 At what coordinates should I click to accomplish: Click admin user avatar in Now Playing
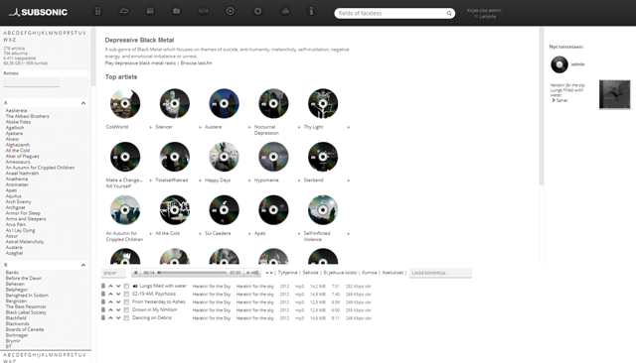click(x=559, y=64)
